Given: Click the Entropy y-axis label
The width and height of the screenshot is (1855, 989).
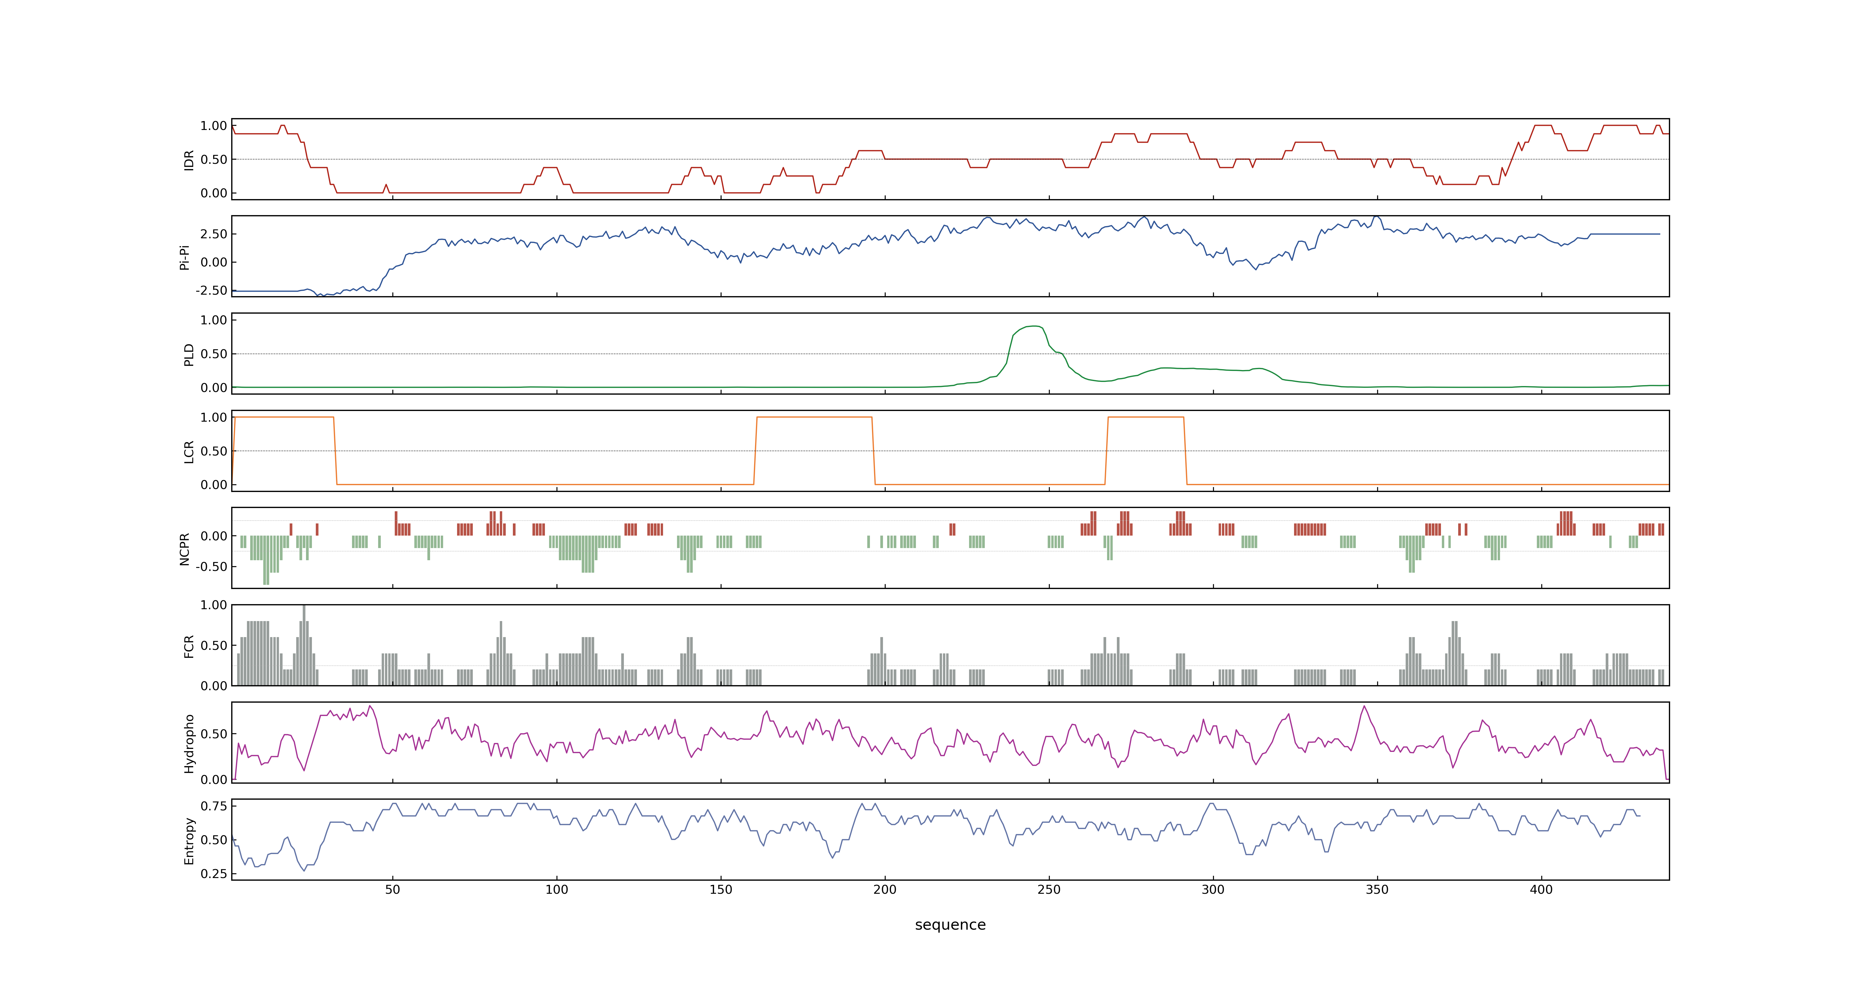Looking at the screenshot, I should click(x=189, y=840).
